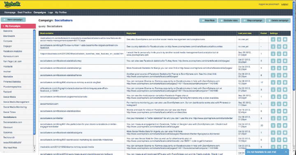Click the Stop campaign button

pos(253,20)
